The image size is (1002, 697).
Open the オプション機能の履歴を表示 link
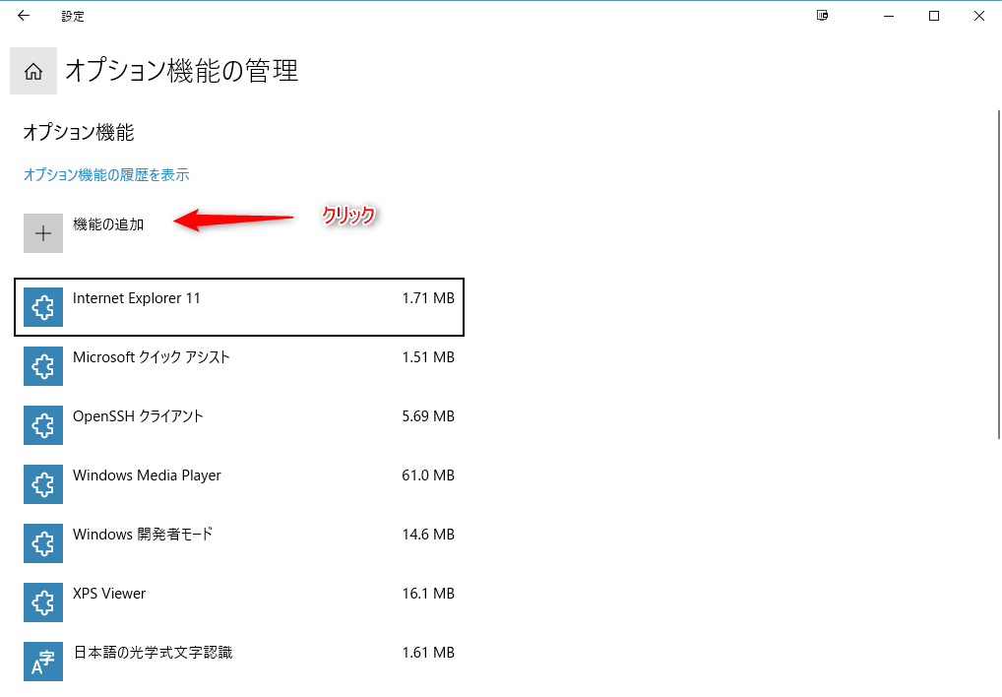click(x=106, y=175)
